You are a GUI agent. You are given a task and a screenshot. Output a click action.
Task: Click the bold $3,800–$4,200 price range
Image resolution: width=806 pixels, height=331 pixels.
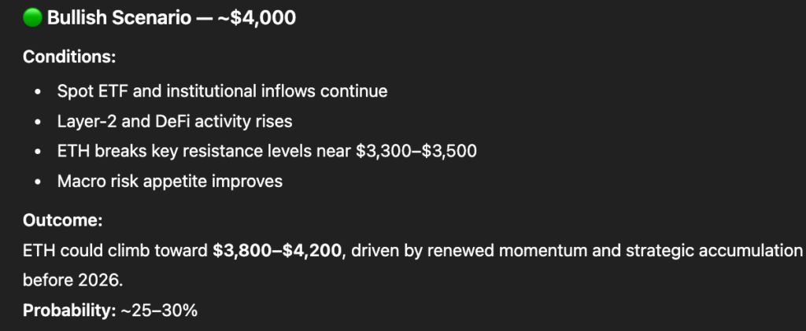278,251
